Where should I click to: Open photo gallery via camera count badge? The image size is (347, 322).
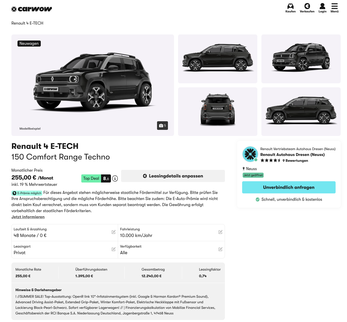click(162, 126)
